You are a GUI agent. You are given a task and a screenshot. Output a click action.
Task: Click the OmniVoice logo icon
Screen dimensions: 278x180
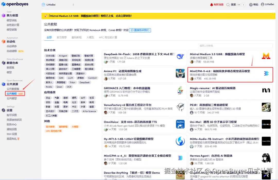click(180, 124)
